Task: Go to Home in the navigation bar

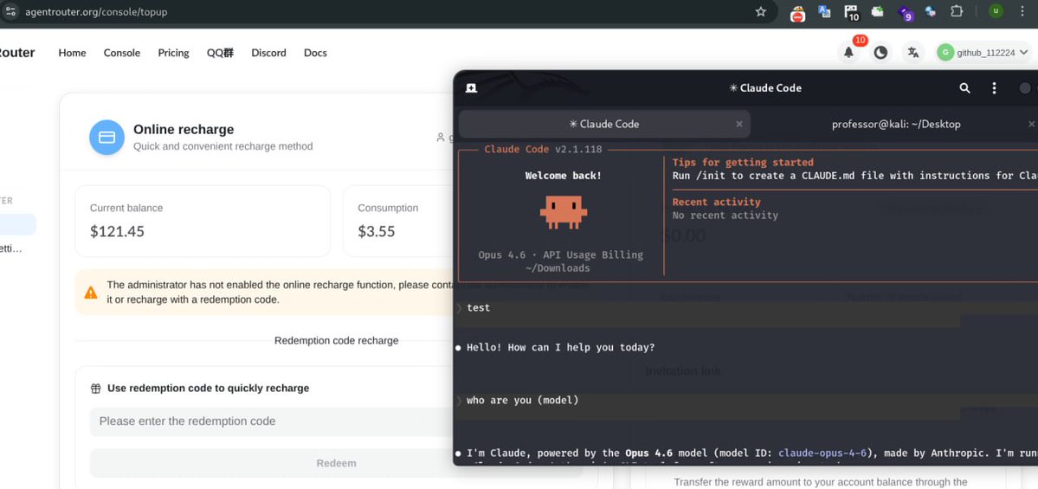Action: (x=72, y=53)
